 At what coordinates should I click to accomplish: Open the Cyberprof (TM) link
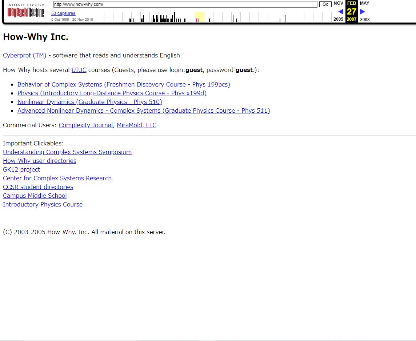pos(25,55)
